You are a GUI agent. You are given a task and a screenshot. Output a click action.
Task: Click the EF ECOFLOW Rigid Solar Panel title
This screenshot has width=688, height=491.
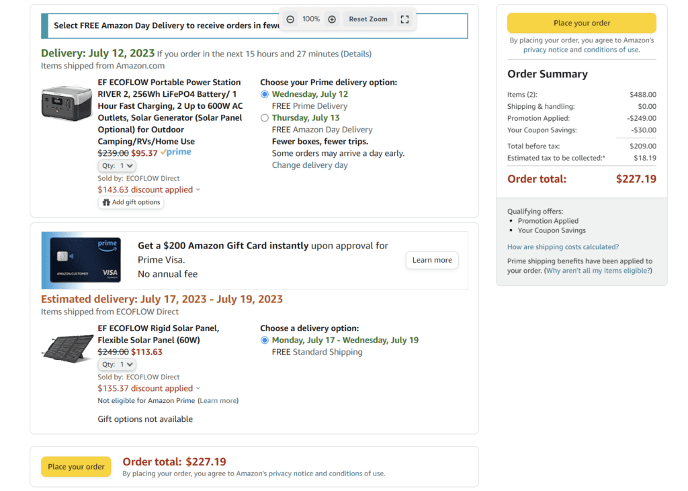pyautogui.click(x=159, y=334)
